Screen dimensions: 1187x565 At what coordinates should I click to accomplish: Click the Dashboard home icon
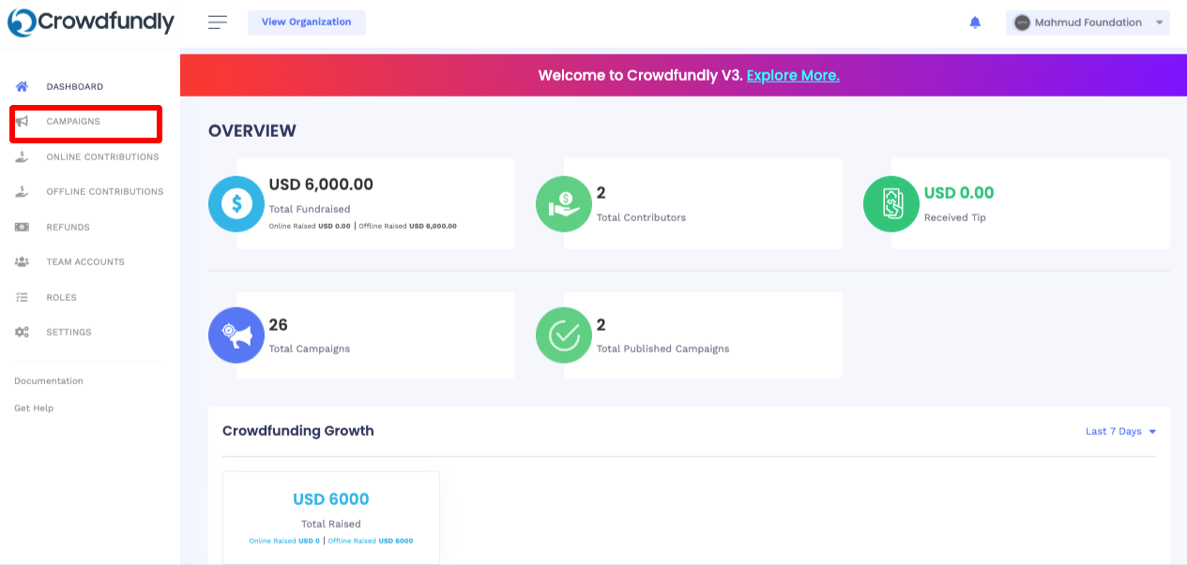pyautogui.click(x=22, y=86)
